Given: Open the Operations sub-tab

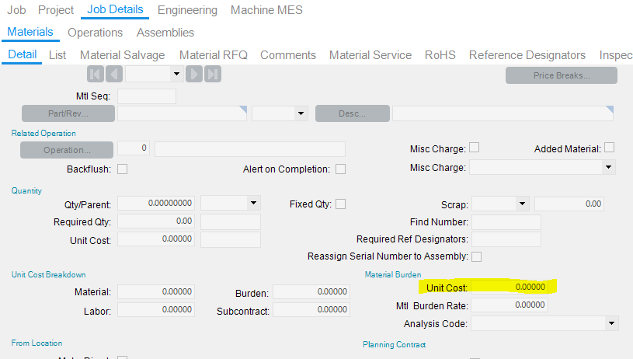Looking at the screenshot, I should pyautogui.click(x=96, y=33).
